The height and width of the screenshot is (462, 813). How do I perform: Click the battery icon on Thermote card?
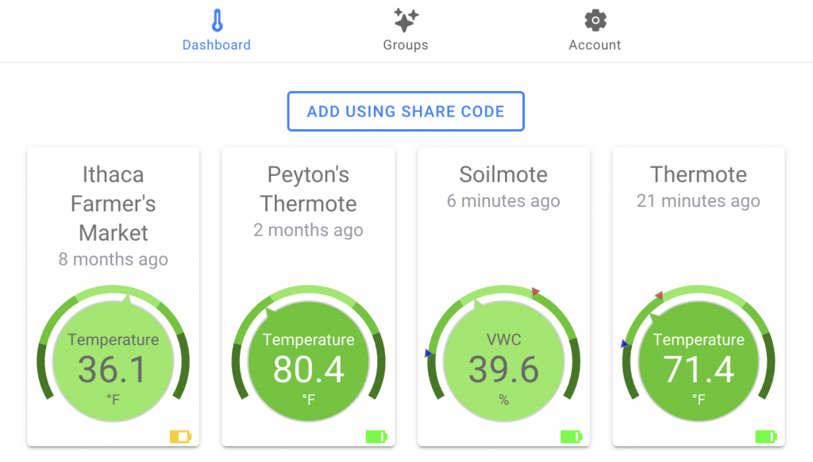(x=766, y=437)
